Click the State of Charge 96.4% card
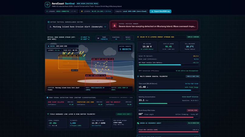245x137 pixels. coord(168,47)
